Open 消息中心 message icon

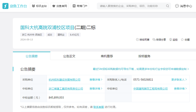point(177,6)
